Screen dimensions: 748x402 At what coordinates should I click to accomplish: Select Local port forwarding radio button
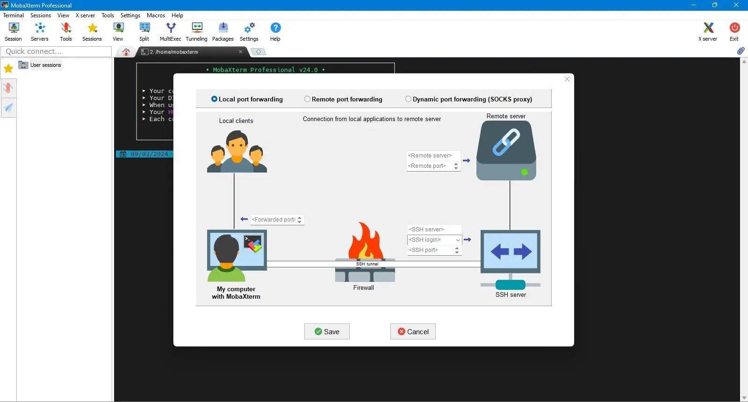click(214, 99)
